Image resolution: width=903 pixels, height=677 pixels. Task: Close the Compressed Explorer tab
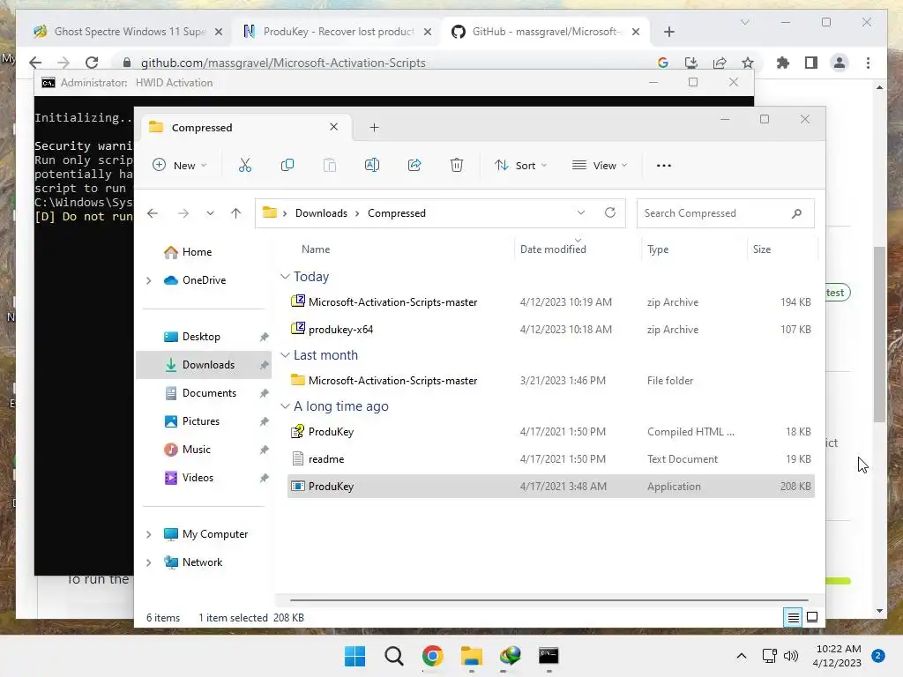[x=333, y=127]
